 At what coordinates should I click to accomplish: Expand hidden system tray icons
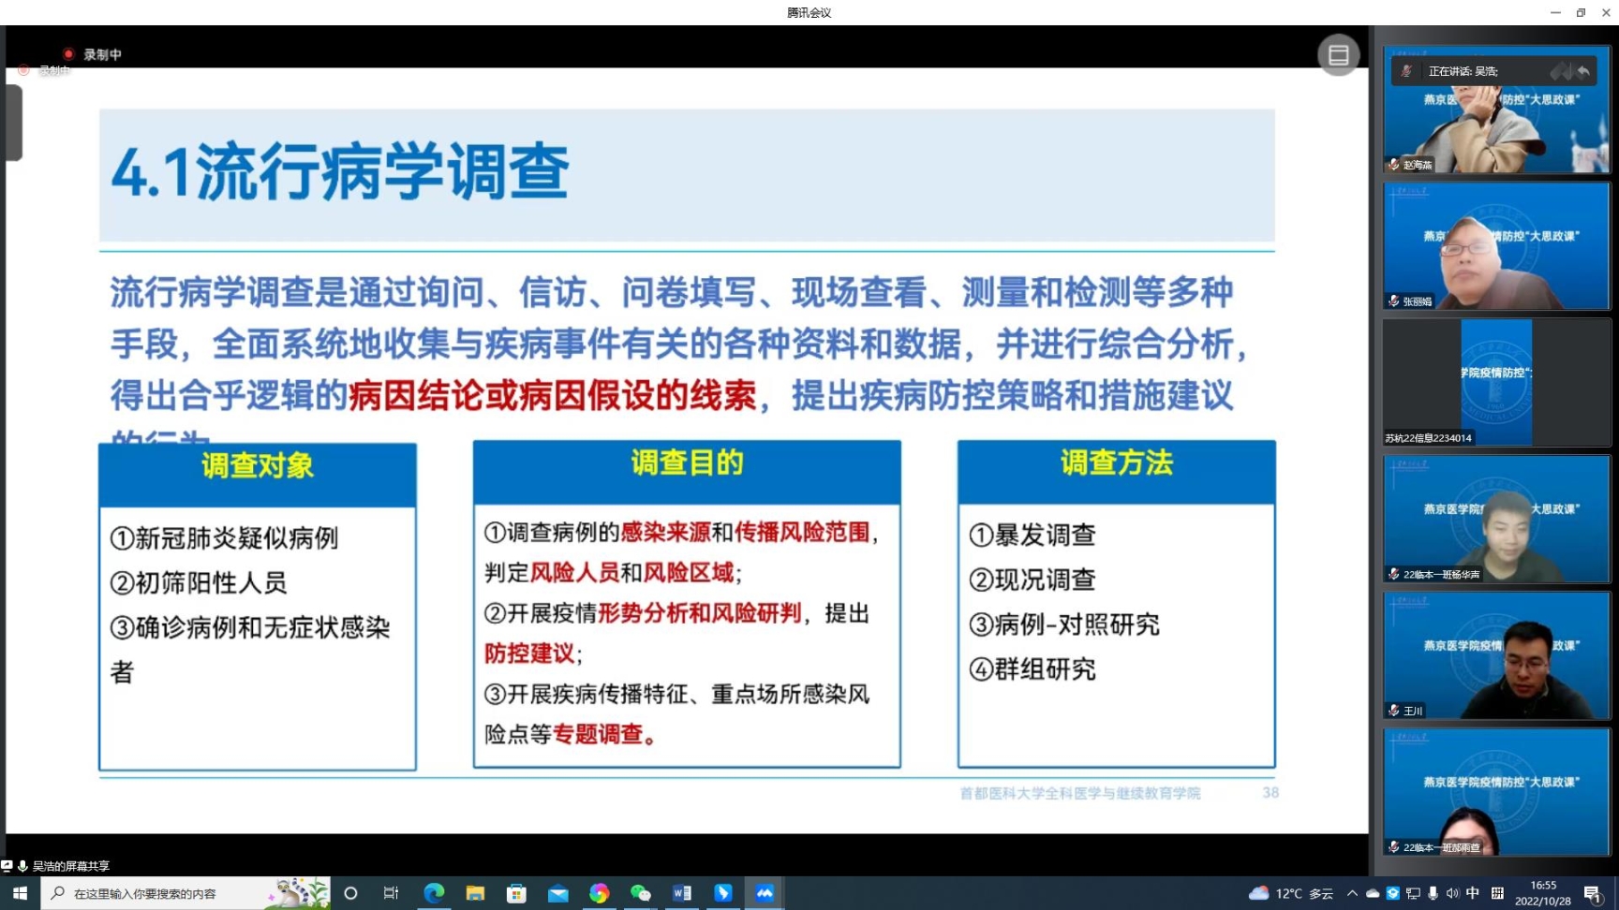tap(1352, 893)
